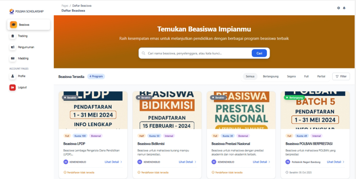Viewport: 356px width, 179px height.
Task: Click Lihat Detail on Beasiswa LPDP
Action: pyautogui.click(x=113, y=162)
